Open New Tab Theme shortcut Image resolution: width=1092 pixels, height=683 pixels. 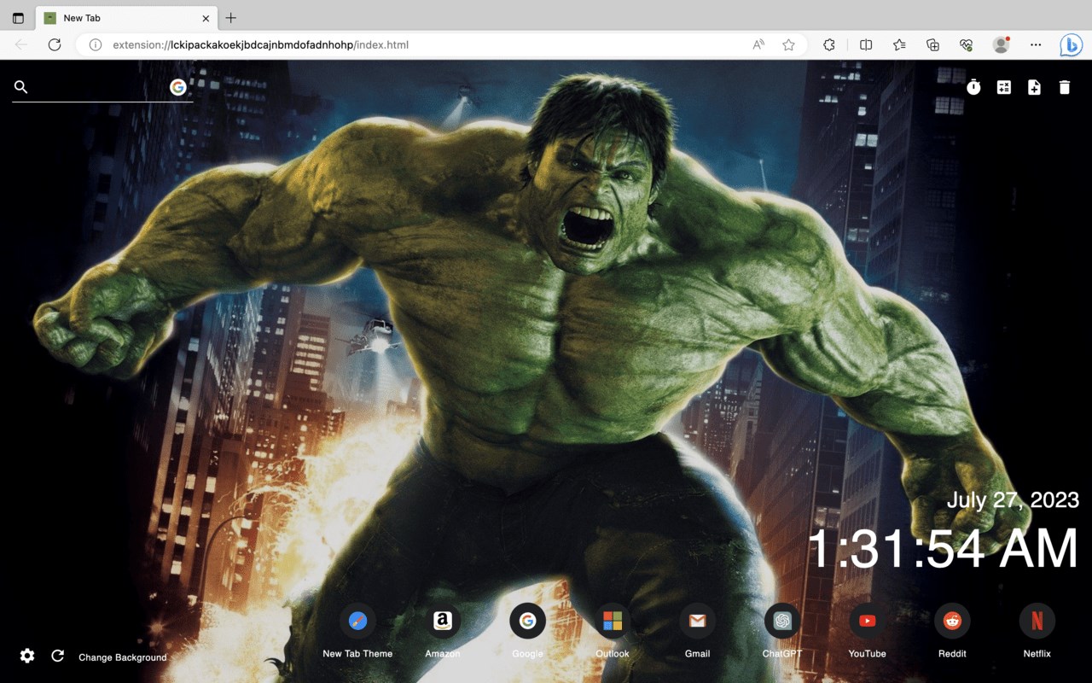coord(357,622)
